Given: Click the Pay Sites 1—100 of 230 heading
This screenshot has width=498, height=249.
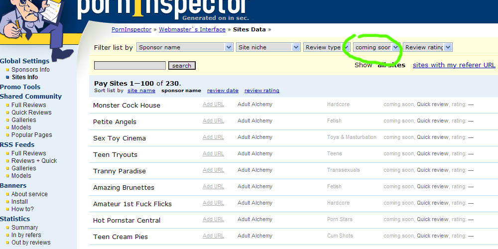Looking at the screenshot, I should pyautogui.click(x=137, y=84).
